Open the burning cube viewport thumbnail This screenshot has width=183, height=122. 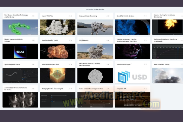point(58,76)
